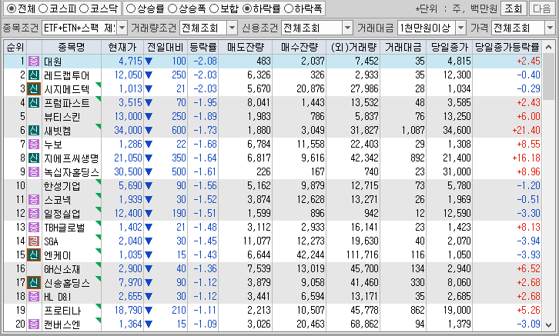The image size is (559, 336).
Task: Open the 거래대금 dropdown
Action: click(461, 28)
